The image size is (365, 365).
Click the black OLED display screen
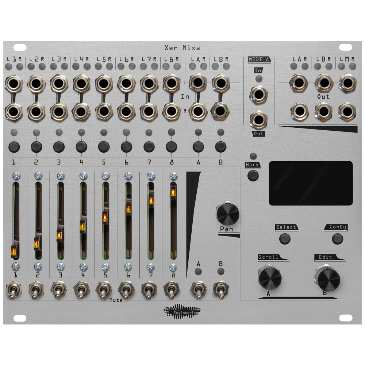click(311, 183)
